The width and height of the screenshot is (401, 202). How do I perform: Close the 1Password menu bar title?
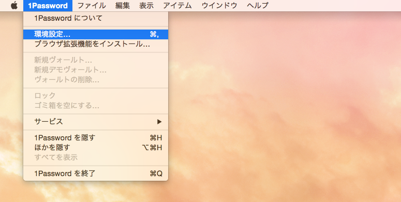point(48,5)
